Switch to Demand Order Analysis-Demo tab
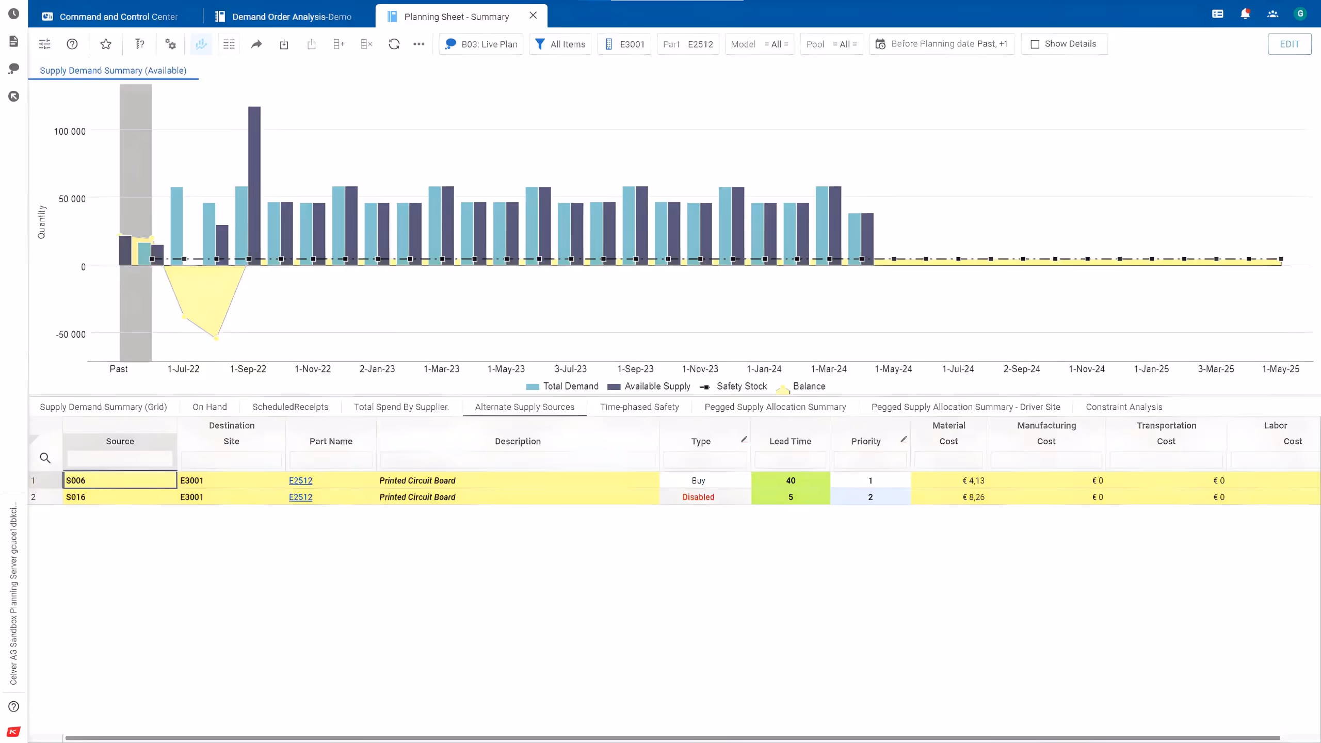The height and width of the screenshot is (743, 1321). (x=291, y=17)
